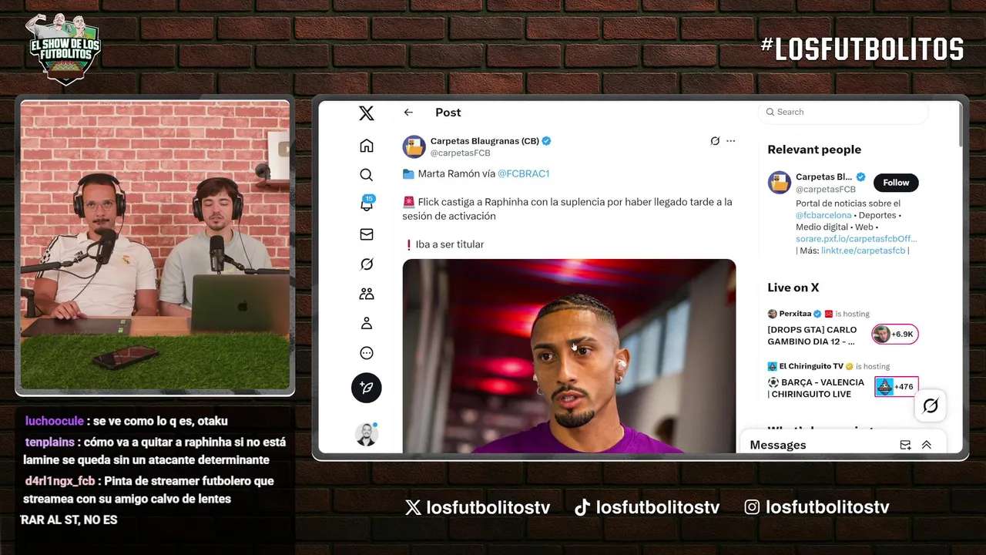986x555 pixels.
Task: Join El Chiringuito TV +476 badge
Action: (x=897, y=386)
